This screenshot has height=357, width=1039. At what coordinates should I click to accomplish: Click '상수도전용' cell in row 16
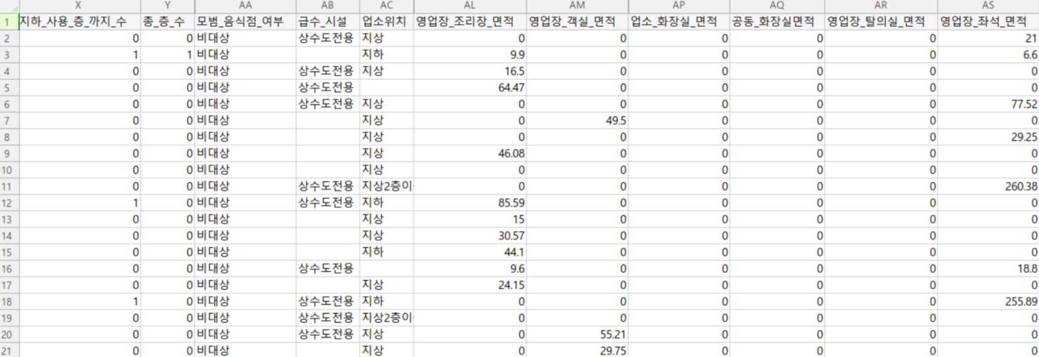click(328, 268)
